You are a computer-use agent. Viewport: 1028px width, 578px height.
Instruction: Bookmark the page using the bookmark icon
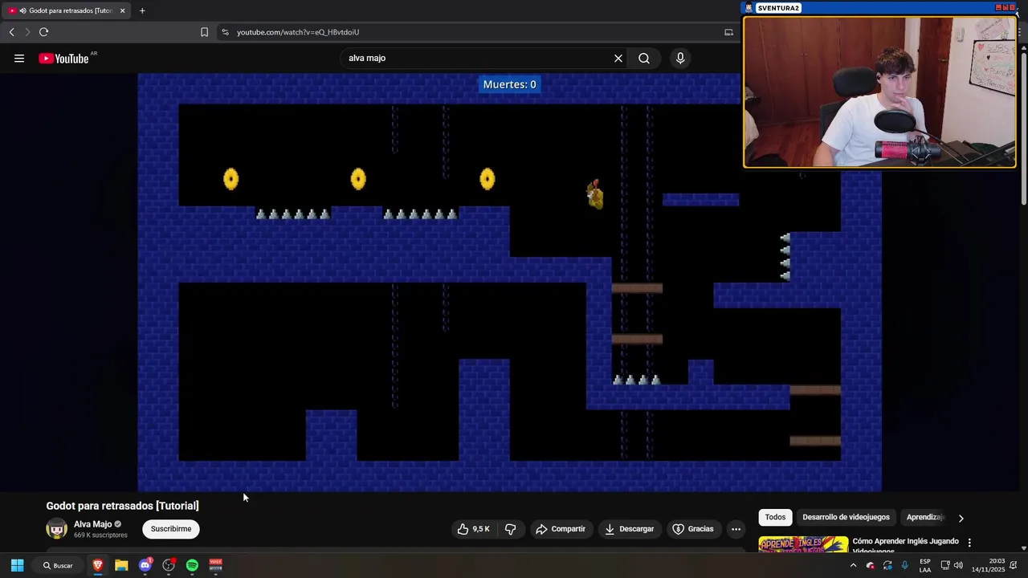[x=204, y=32]
